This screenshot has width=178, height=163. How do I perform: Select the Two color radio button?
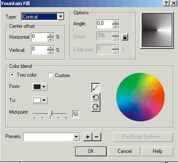click(12, 75)
